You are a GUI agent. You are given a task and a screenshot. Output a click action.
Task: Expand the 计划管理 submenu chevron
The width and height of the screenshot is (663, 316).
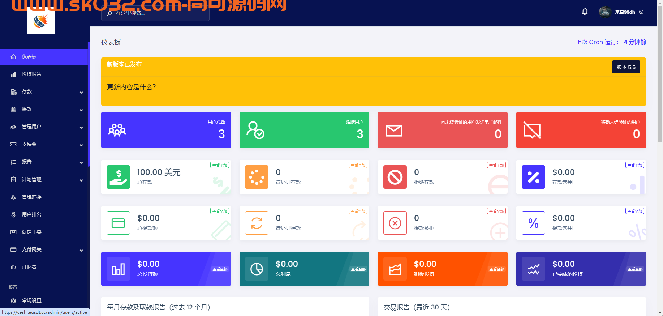81,180
